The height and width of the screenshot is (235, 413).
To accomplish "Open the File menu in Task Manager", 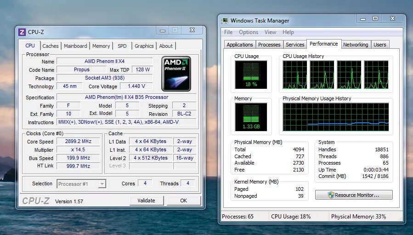I will tap(228, 32).
